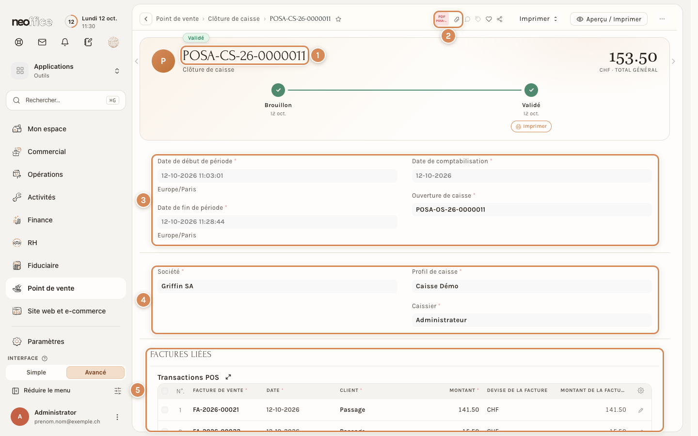The height and width of the screenshot is (436, 698).
Task: Open the Imprimer dropdown in header
Action: coord(538,19)
